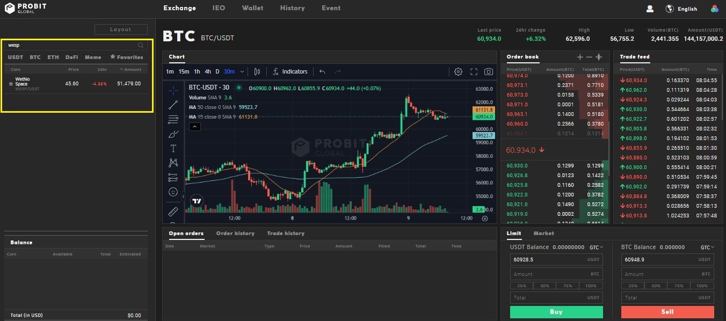Open chart settings gear icon
This screenshot has height=321, width=726.
458,71
